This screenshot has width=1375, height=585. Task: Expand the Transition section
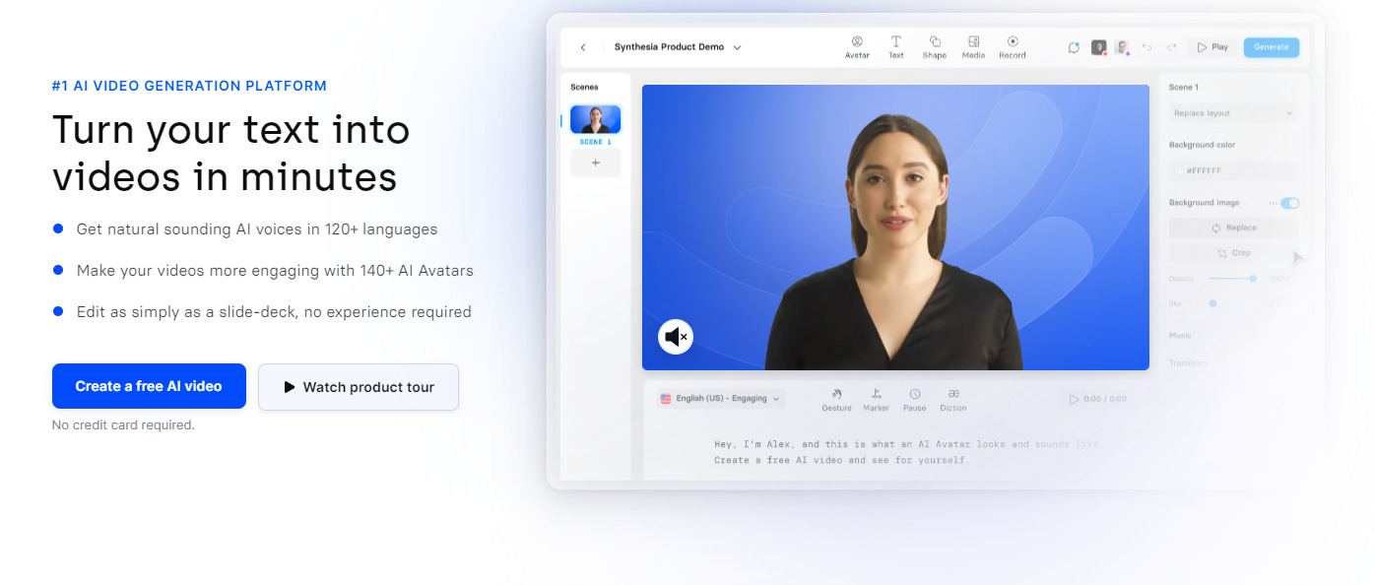coord(1188,363)
